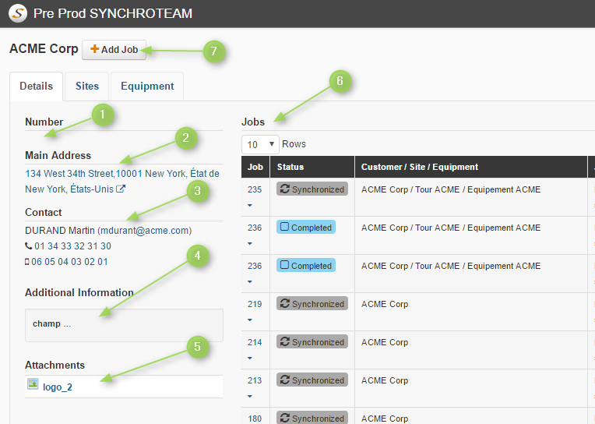The width and height of the screenshot is (595, 424).
Task: Open the Rows count dropdown showing 10
Action: pos(260,144)
